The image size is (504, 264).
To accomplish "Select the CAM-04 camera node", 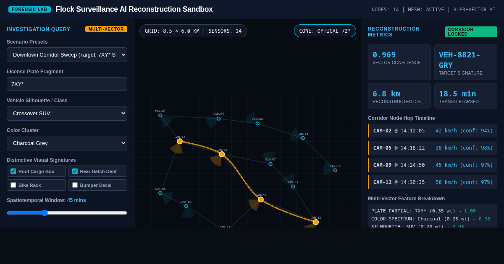I will click(x=257, y=124).
